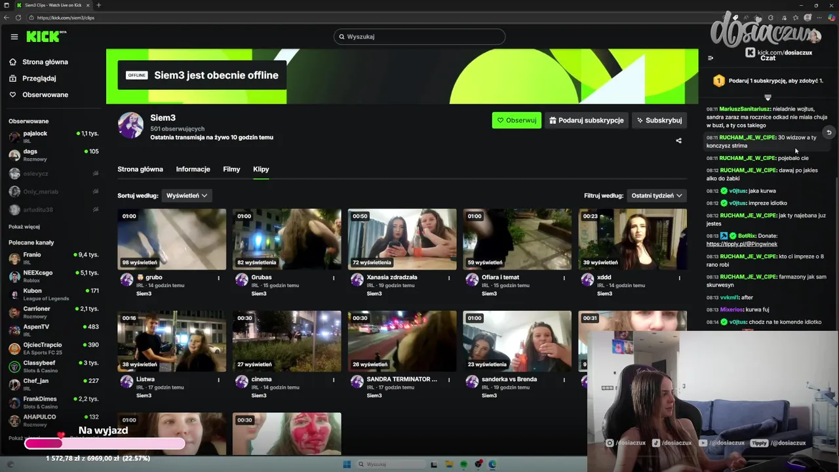
Task: Open options menu for Grubas clip
Action: tap(334, 278)
